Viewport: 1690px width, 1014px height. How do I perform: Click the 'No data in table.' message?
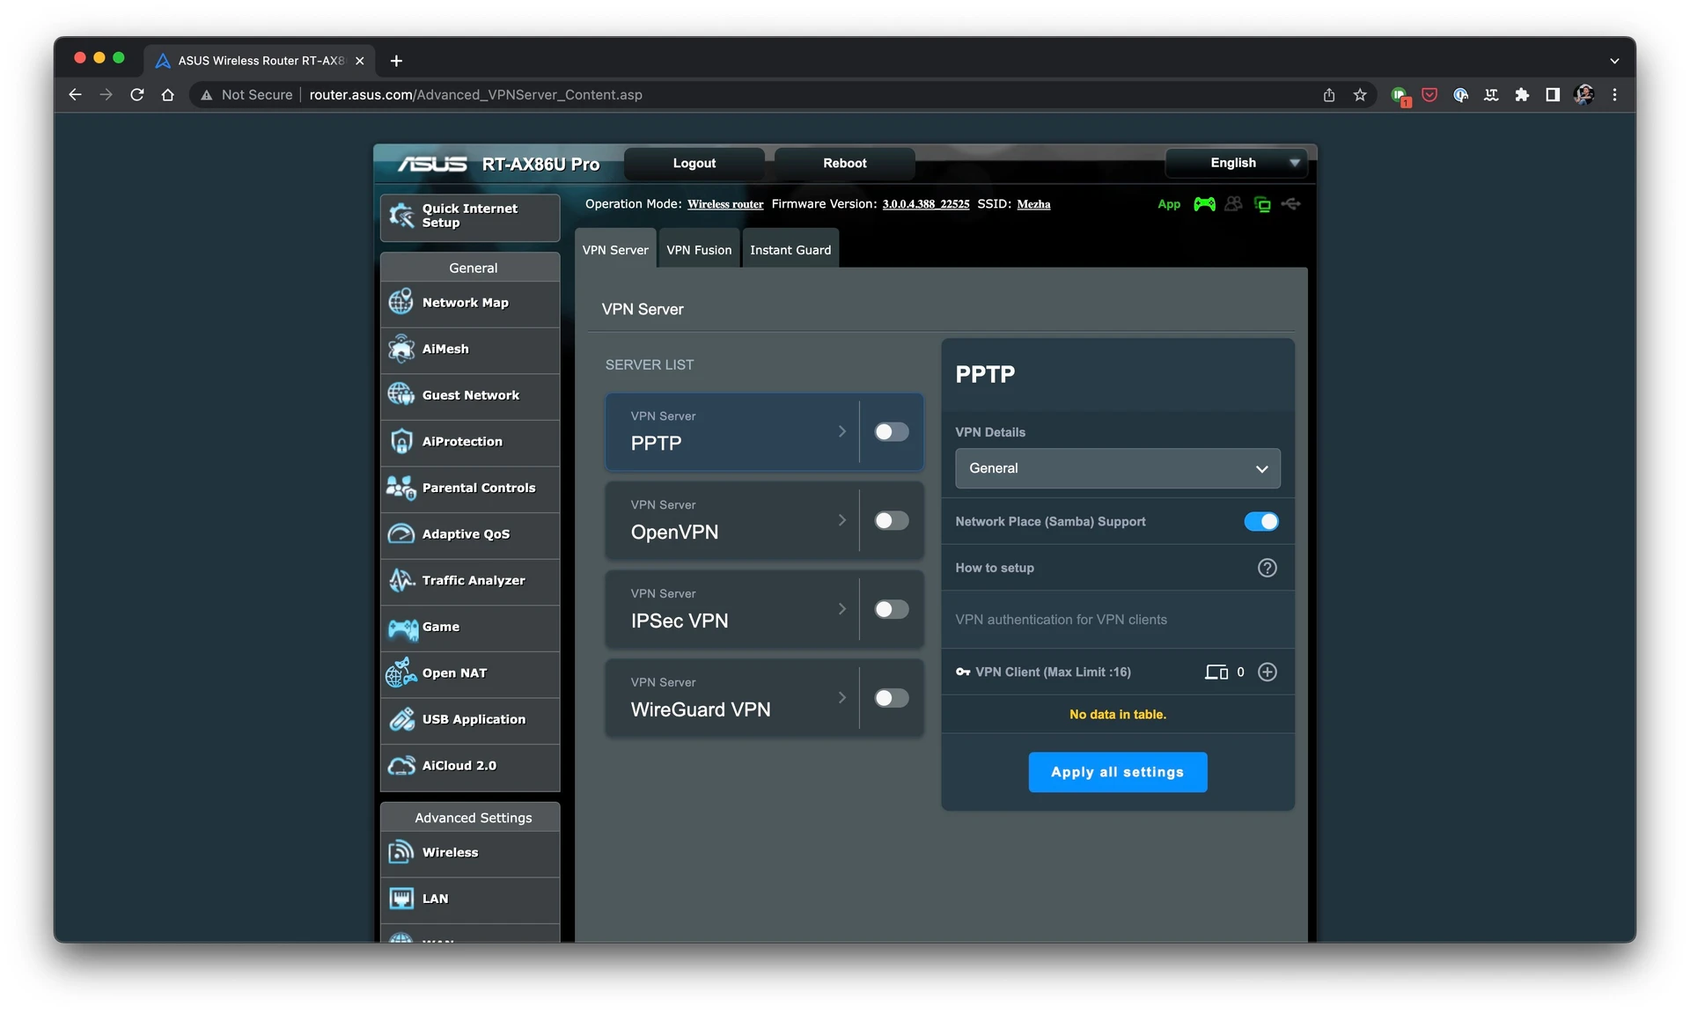pyautogui.click(x=1117, y=715)
